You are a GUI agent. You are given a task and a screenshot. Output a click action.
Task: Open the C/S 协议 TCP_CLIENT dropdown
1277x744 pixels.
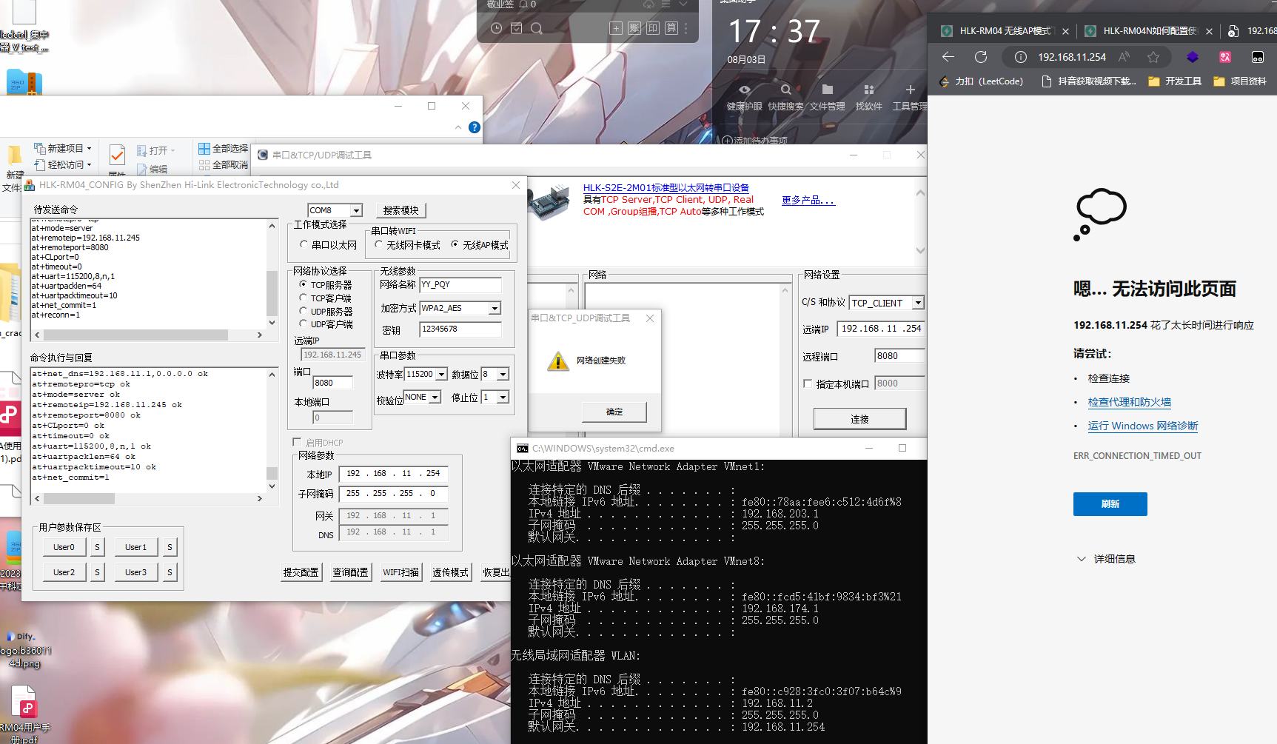point(918,303)
